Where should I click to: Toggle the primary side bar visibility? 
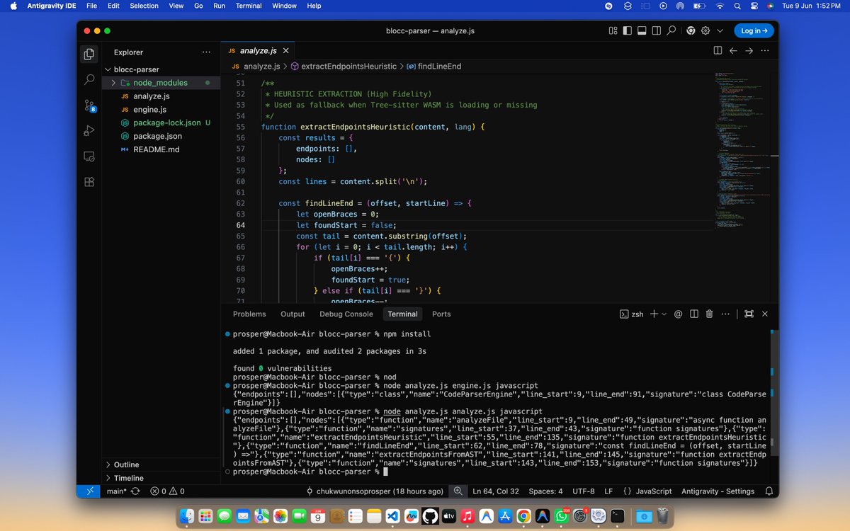(626, 30)
